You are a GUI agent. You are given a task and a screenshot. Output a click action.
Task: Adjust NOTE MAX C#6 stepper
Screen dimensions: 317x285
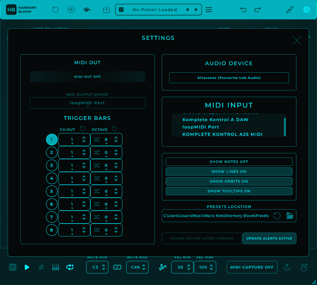[x=144, y=267]
